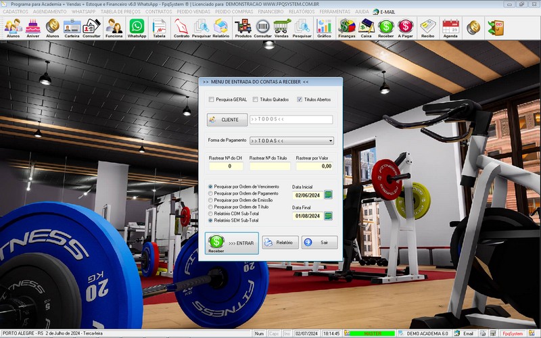Open the FINANCEIRO menu
Screen dimensions: 541x338
[271, 11]
